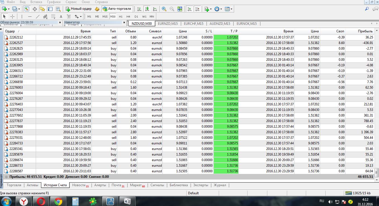Click the New Chart icon
Screen dimensions: 379x206
pos(4,9)
